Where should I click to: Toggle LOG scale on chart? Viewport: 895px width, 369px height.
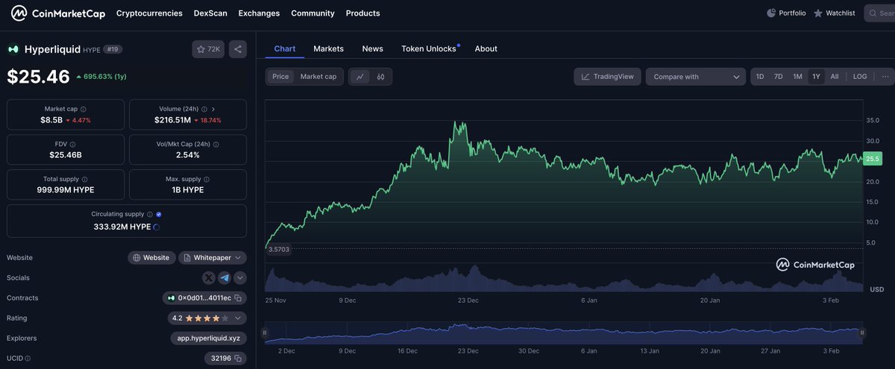(860, 77)
